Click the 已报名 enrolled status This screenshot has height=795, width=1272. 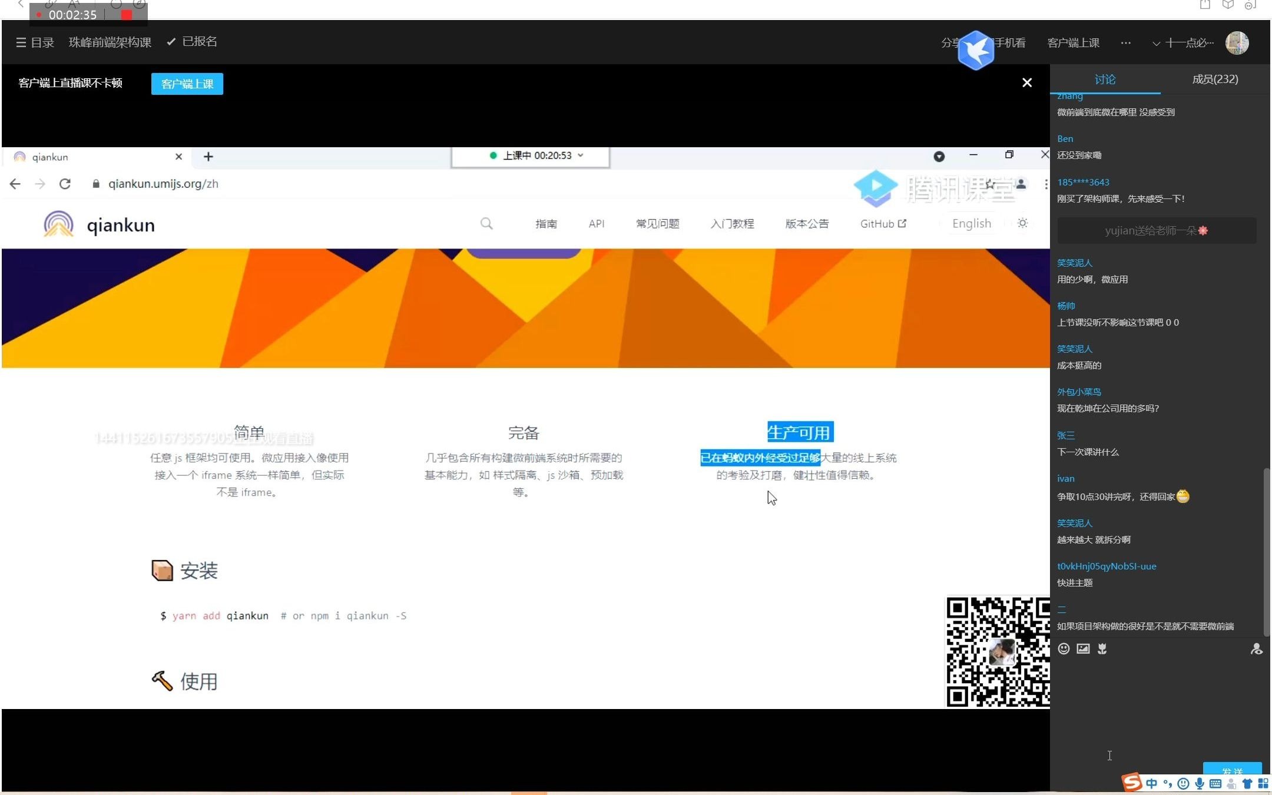coord(192,42)
